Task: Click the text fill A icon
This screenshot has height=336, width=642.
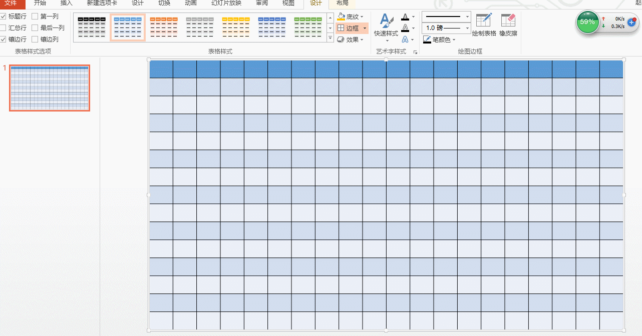Action: pyautogui.click(x=405, y=17)
